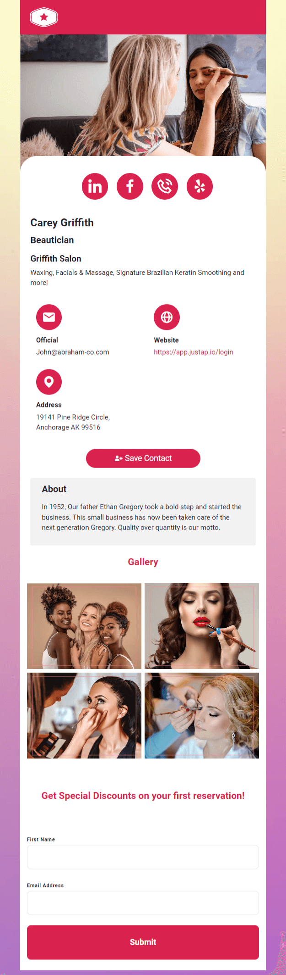
Task: Open the Facebook social icon
Action: [130, 186]
